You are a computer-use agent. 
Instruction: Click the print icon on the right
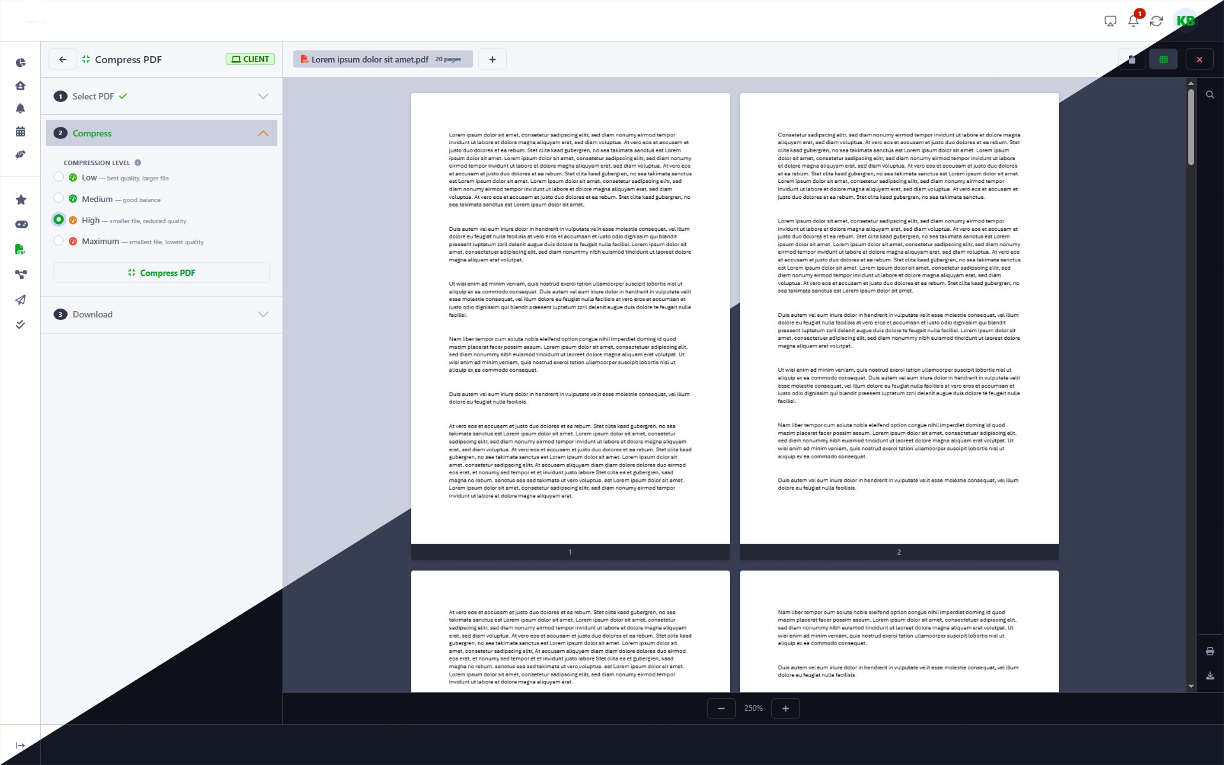[1210, 651]
